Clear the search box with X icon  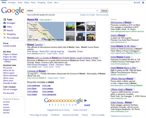(97, 11)
